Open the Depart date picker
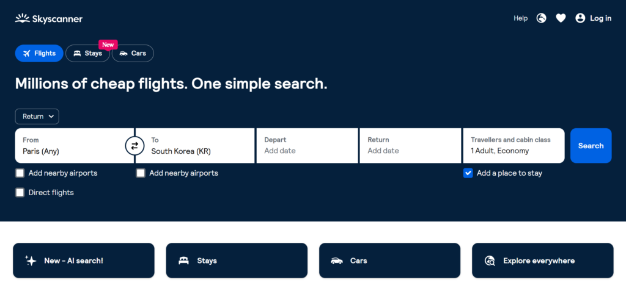The image size is (626, 291). click(307, 145)
